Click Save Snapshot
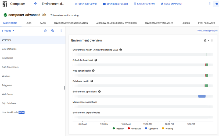The width and height of the screenshot is (219, 136). tap(144, 4)
